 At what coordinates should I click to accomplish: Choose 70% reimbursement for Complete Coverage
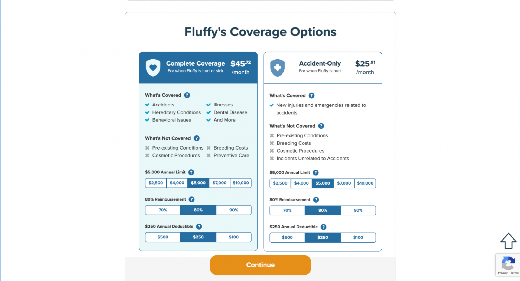[x=162, y=210]
